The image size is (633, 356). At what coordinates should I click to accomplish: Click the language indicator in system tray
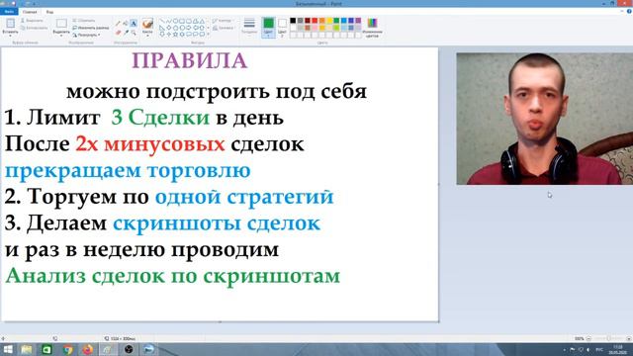point(599,349)
